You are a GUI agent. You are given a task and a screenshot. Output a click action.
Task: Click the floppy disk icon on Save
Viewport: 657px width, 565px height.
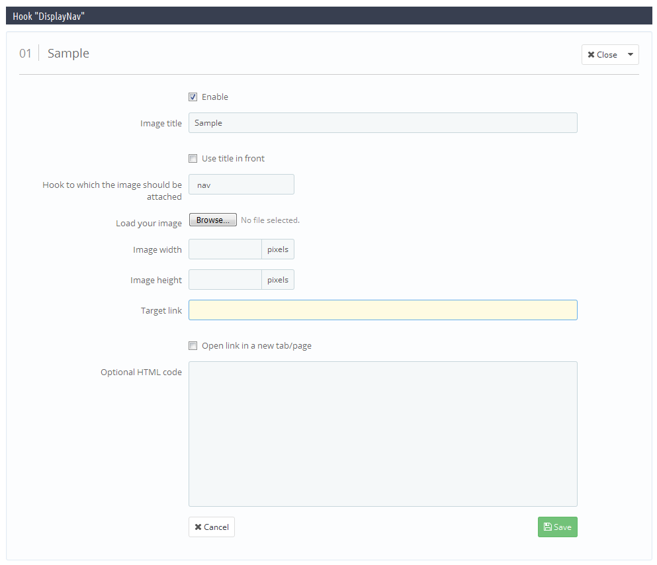pos(547,527)
